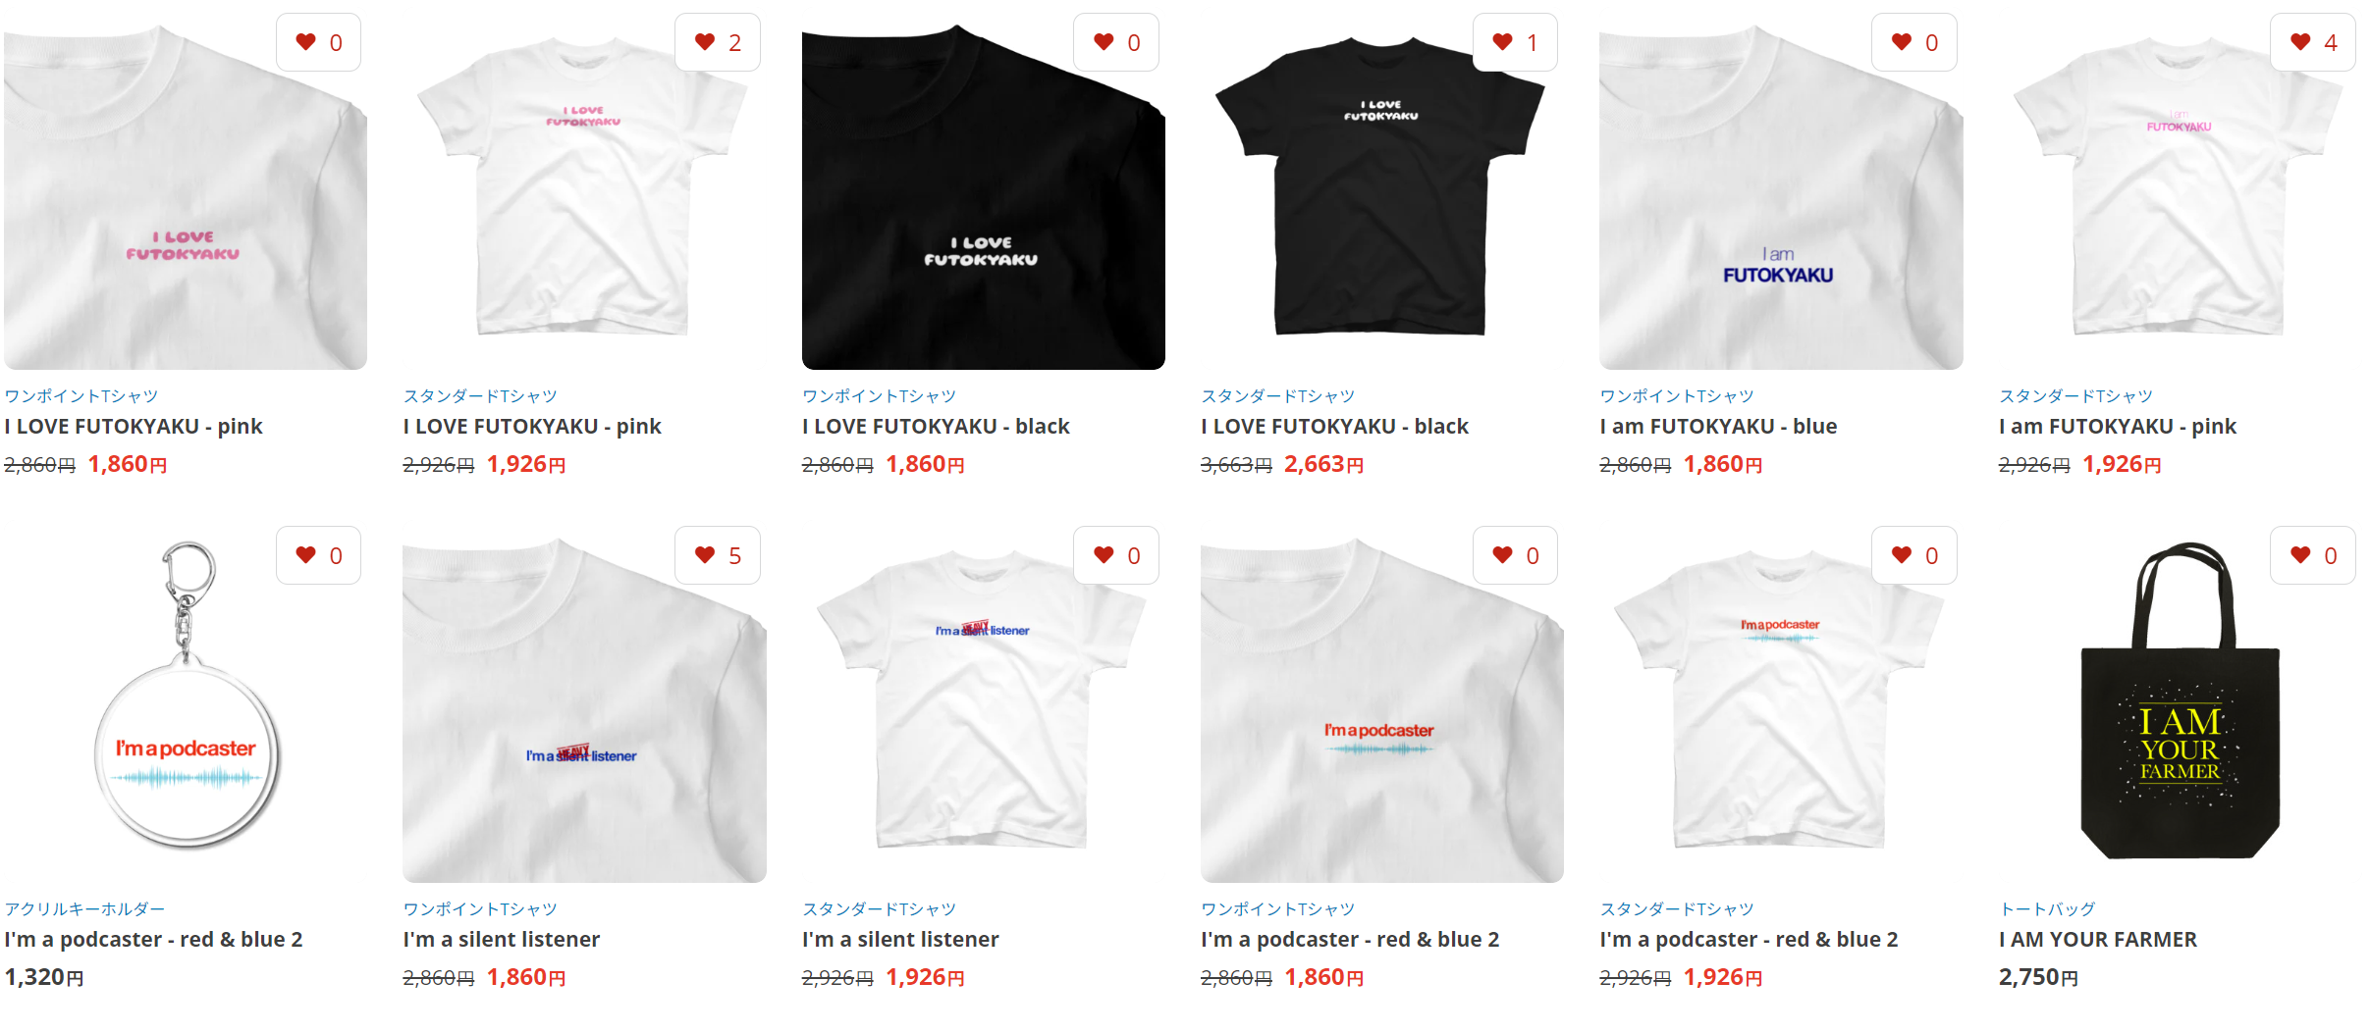Like the pink I LOVE FUTOKYAKU one-point tee
Image resolution: width=2370 pixels, height=1033 pixels.
coord(318,42)
